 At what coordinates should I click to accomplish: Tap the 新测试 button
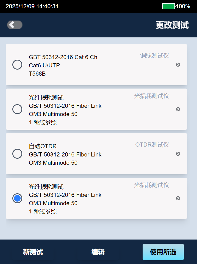[x=33, y=252]
